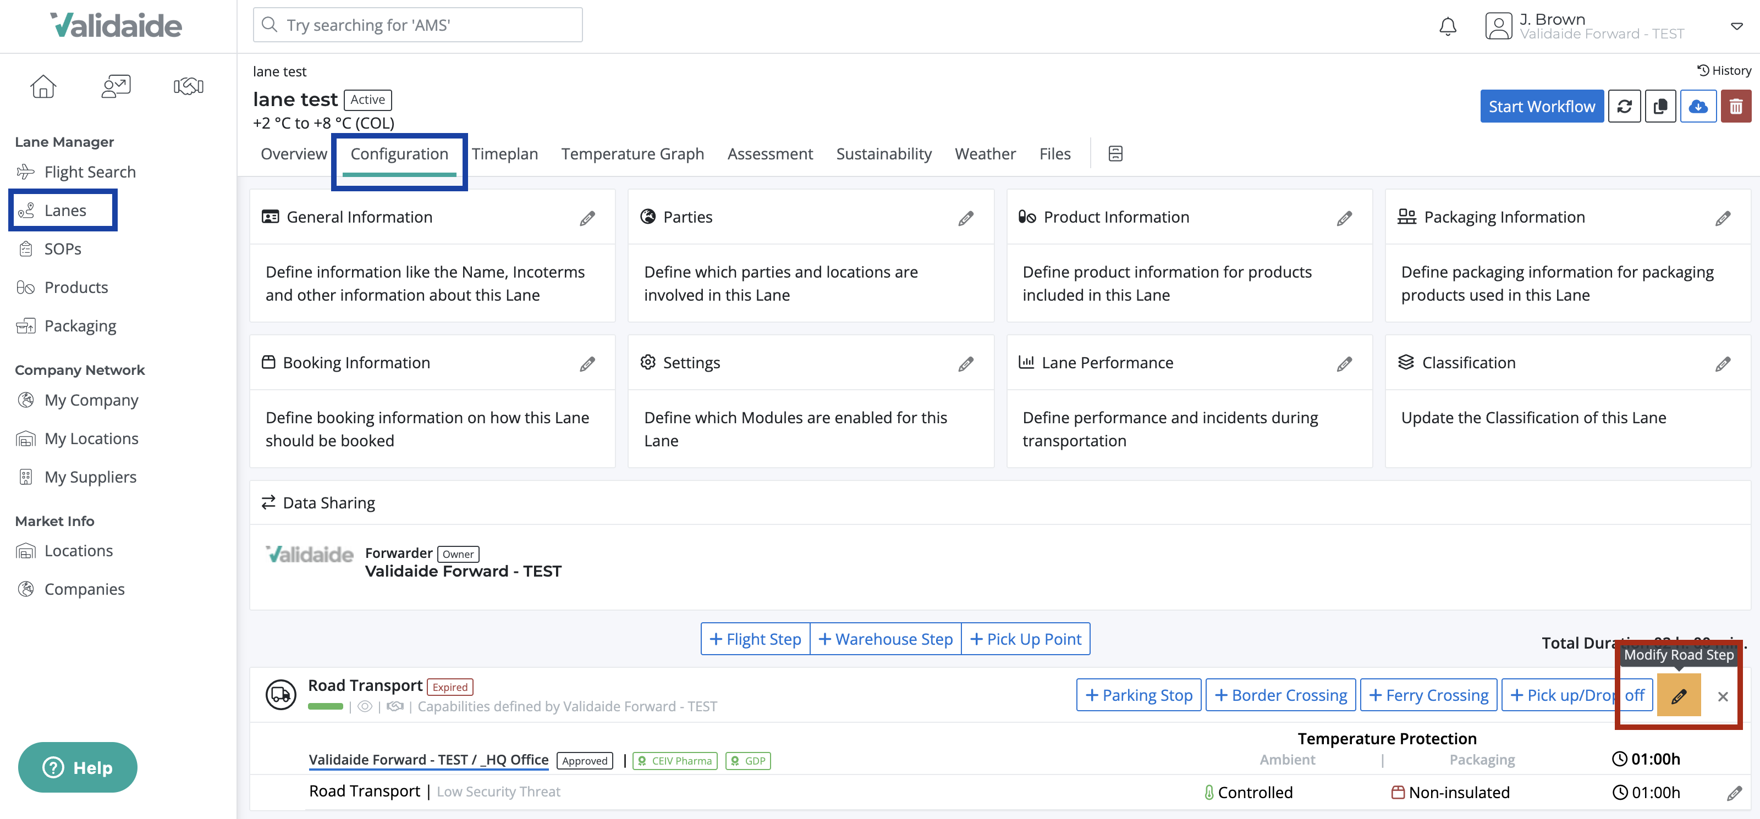This screenshot has width=1760, height=819.
Task: Open Validaide Forward - TEST / _HQ Office link
Action: click(x=428, y=760)
